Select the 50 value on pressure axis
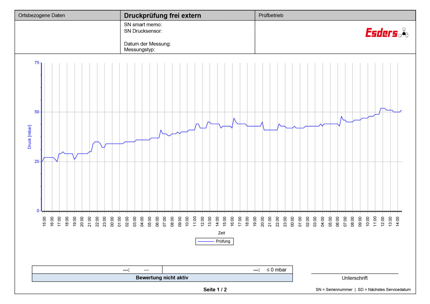Image resolution: width=430 pixels, height=304 pixels. click(37, 112)
